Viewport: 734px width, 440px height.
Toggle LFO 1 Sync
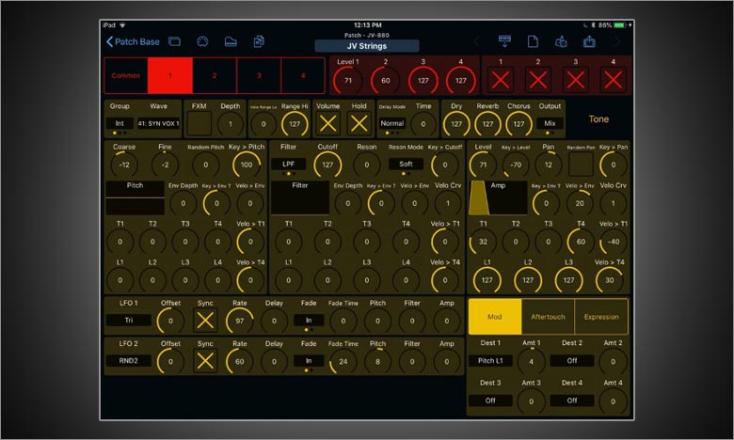point(205,321)
